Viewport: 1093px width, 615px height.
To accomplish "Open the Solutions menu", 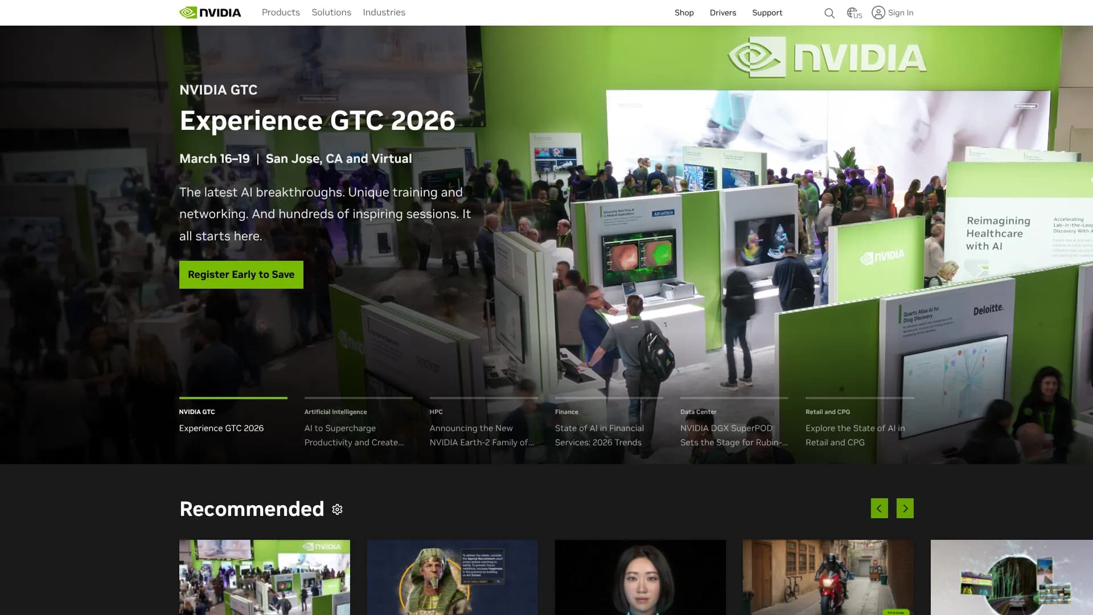I will 331,13.
